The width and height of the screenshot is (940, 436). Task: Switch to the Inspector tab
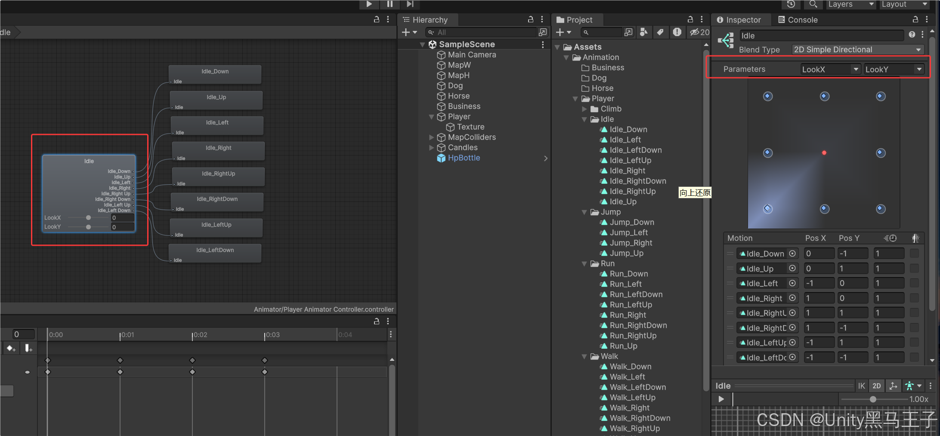pyautogui.click(x=739, y=20)
